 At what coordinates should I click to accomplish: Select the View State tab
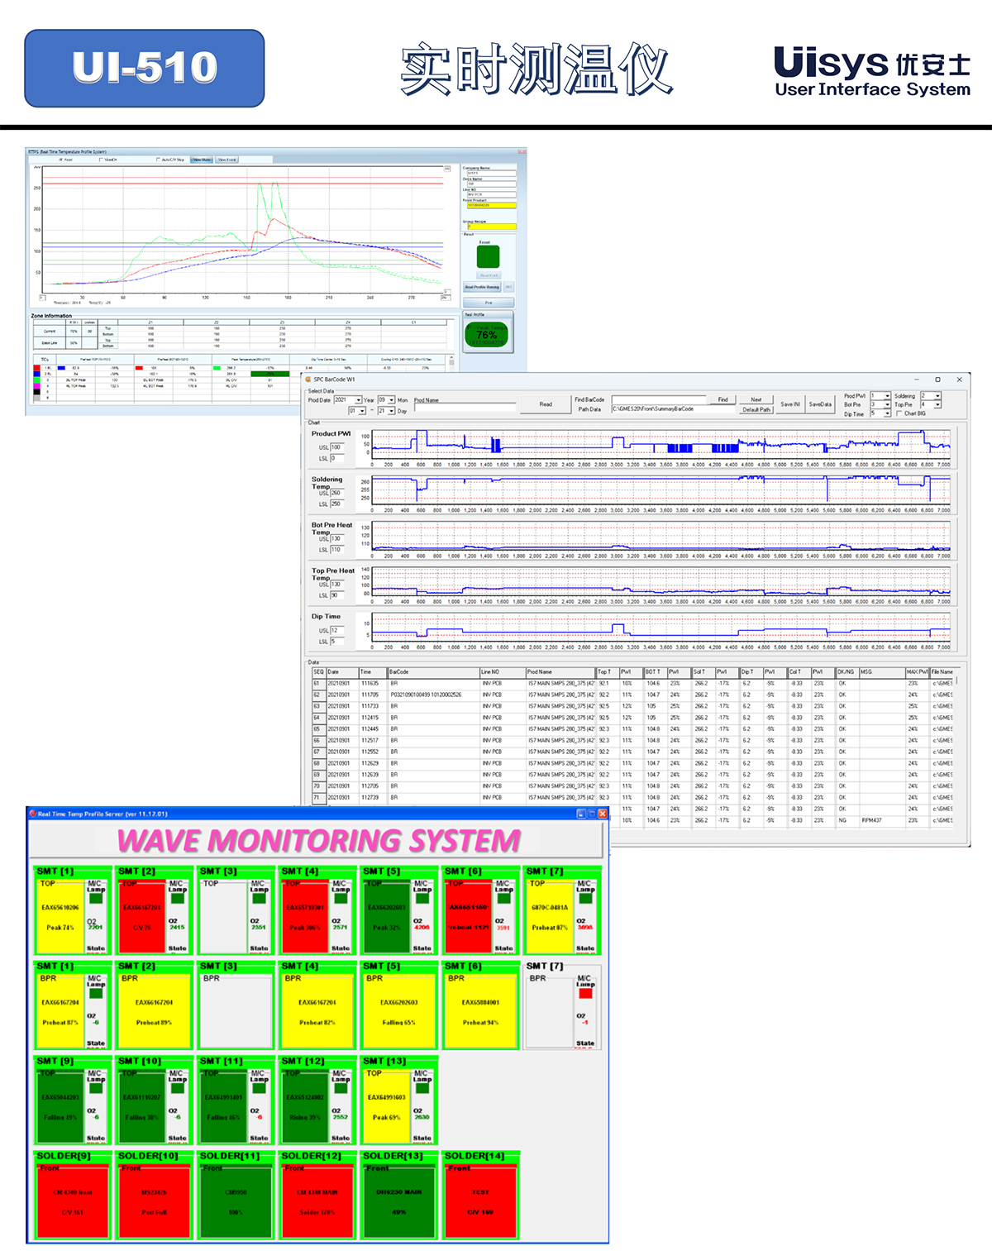click(x=202, y=160)
